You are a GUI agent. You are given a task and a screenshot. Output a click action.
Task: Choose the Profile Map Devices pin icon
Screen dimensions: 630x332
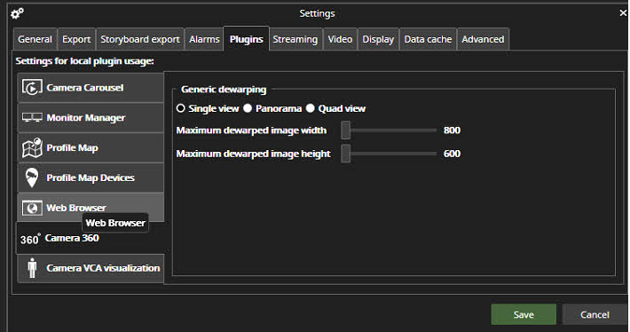pos(32,178)
